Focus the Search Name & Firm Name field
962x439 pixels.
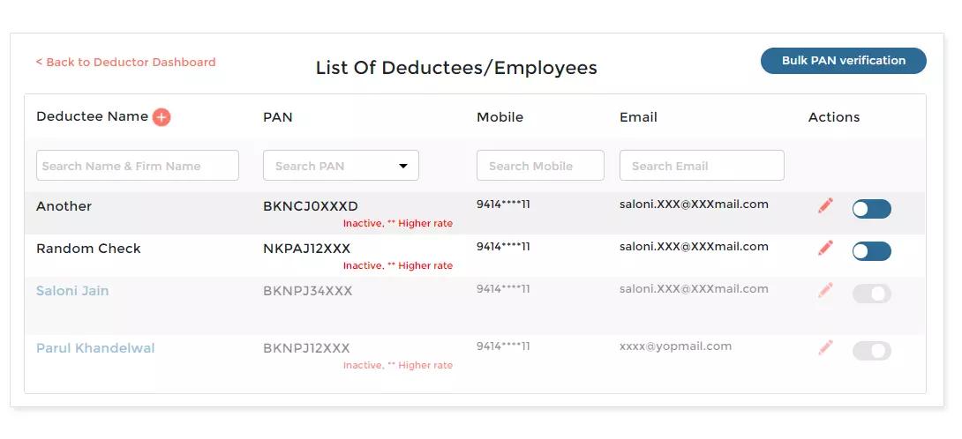point(137,166)
